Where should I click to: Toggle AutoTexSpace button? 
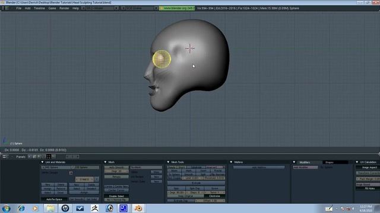pos(54,199)
